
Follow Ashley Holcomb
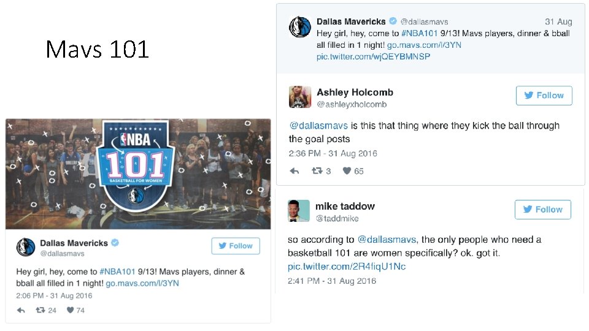click(x=544, y=96)
